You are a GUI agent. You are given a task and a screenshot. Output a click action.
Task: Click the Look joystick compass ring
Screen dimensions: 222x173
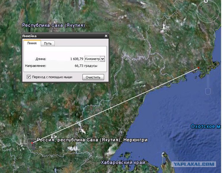point(207,12)
